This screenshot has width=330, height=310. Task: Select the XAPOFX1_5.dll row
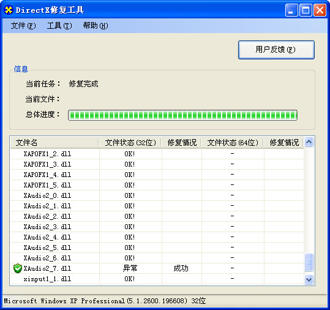(157, 185)
